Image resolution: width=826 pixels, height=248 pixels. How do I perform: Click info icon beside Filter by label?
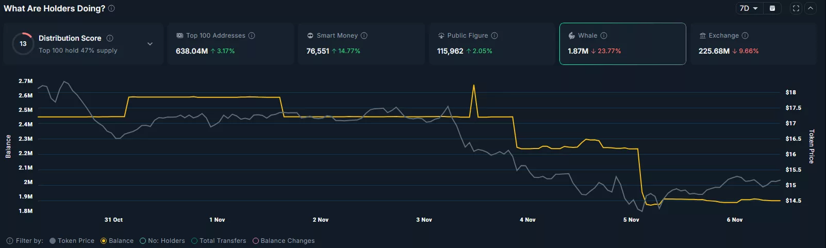click(10, 241)
